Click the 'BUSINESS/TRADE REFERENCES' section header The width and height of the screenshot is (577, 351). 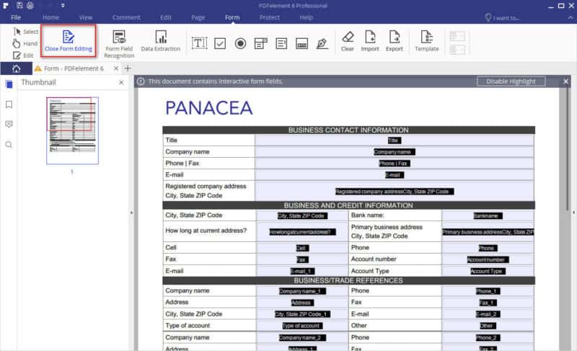coord(348,280)
